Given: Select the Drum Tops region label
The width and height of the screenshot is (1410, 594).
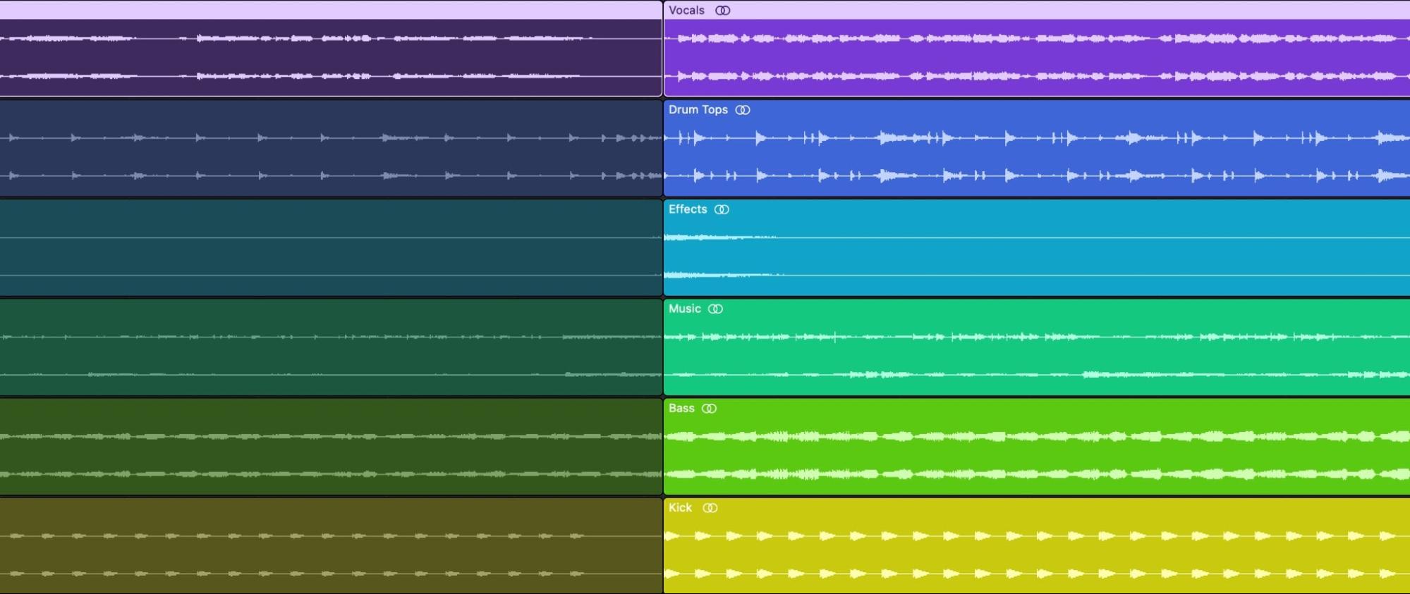Looking at the screenshot, I should pyautogui.click(x=698, y=110).
